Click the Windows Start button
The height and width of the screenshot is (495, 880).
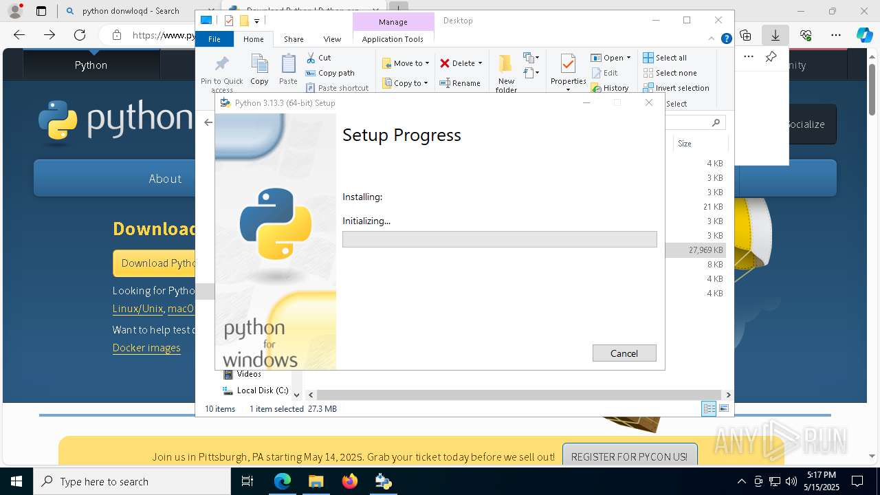pos(16,481)
